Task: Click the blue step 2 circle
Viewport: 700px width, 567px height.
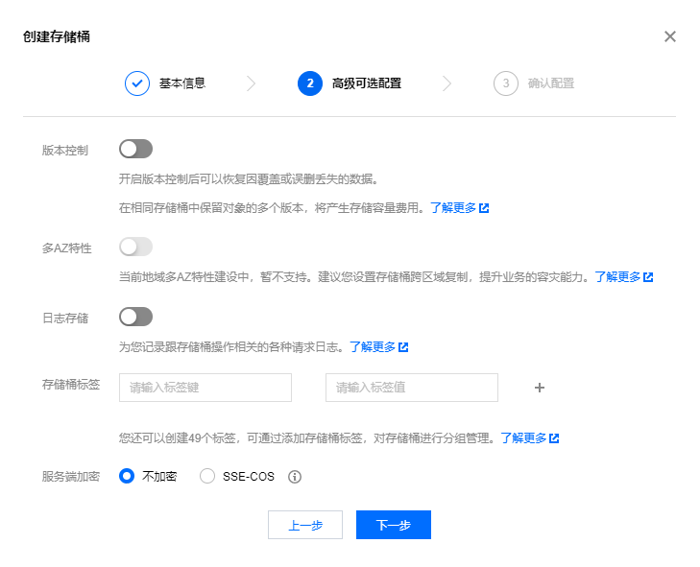Action: 310,83
